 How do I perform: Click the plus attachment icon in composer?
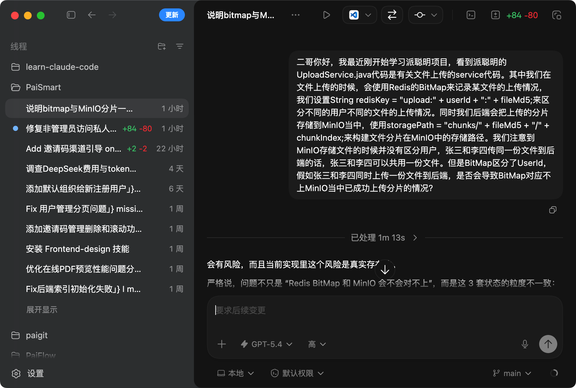click(222, 344)
